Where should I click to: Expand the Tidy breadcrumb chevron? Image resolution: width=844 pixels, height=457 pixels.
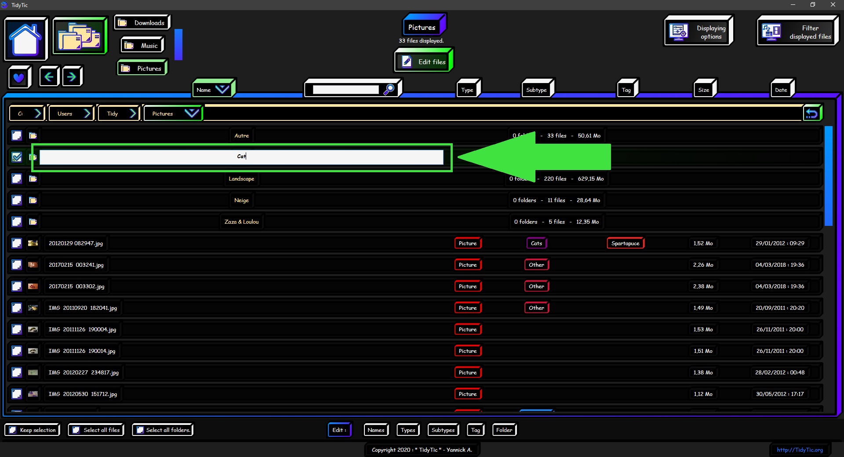(133, 113)
